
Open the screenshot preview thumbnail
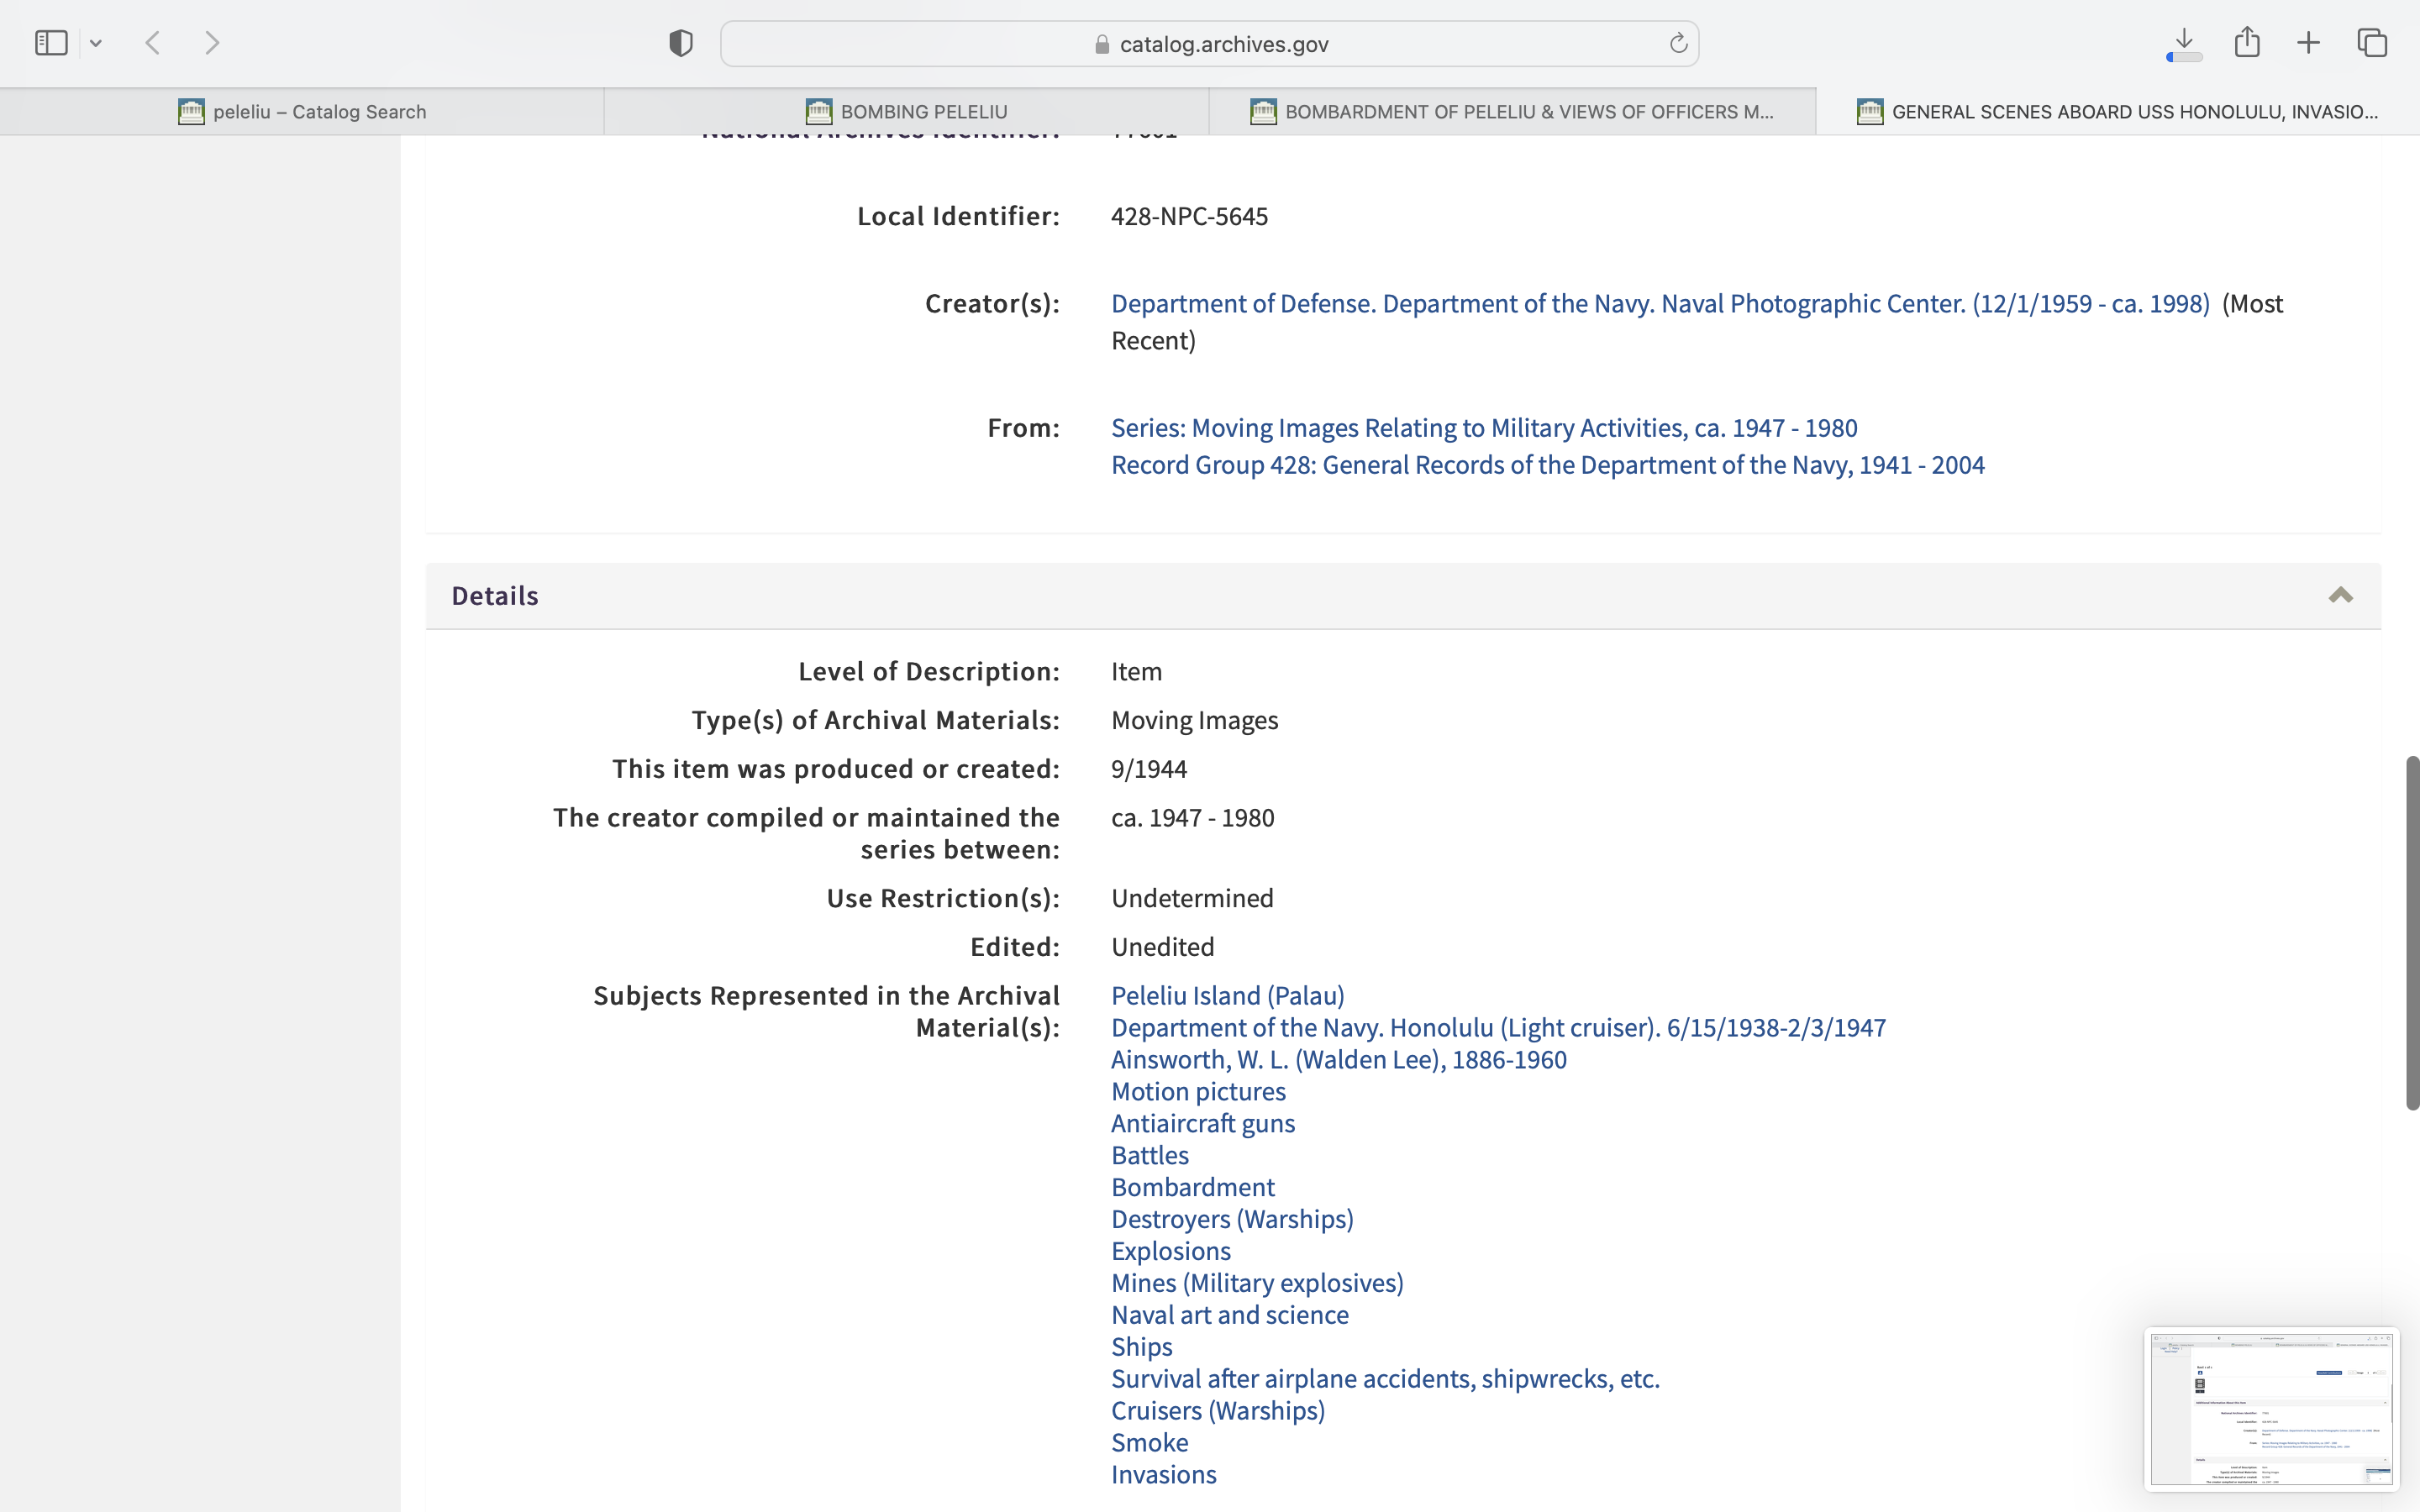coord(2271,1408)
